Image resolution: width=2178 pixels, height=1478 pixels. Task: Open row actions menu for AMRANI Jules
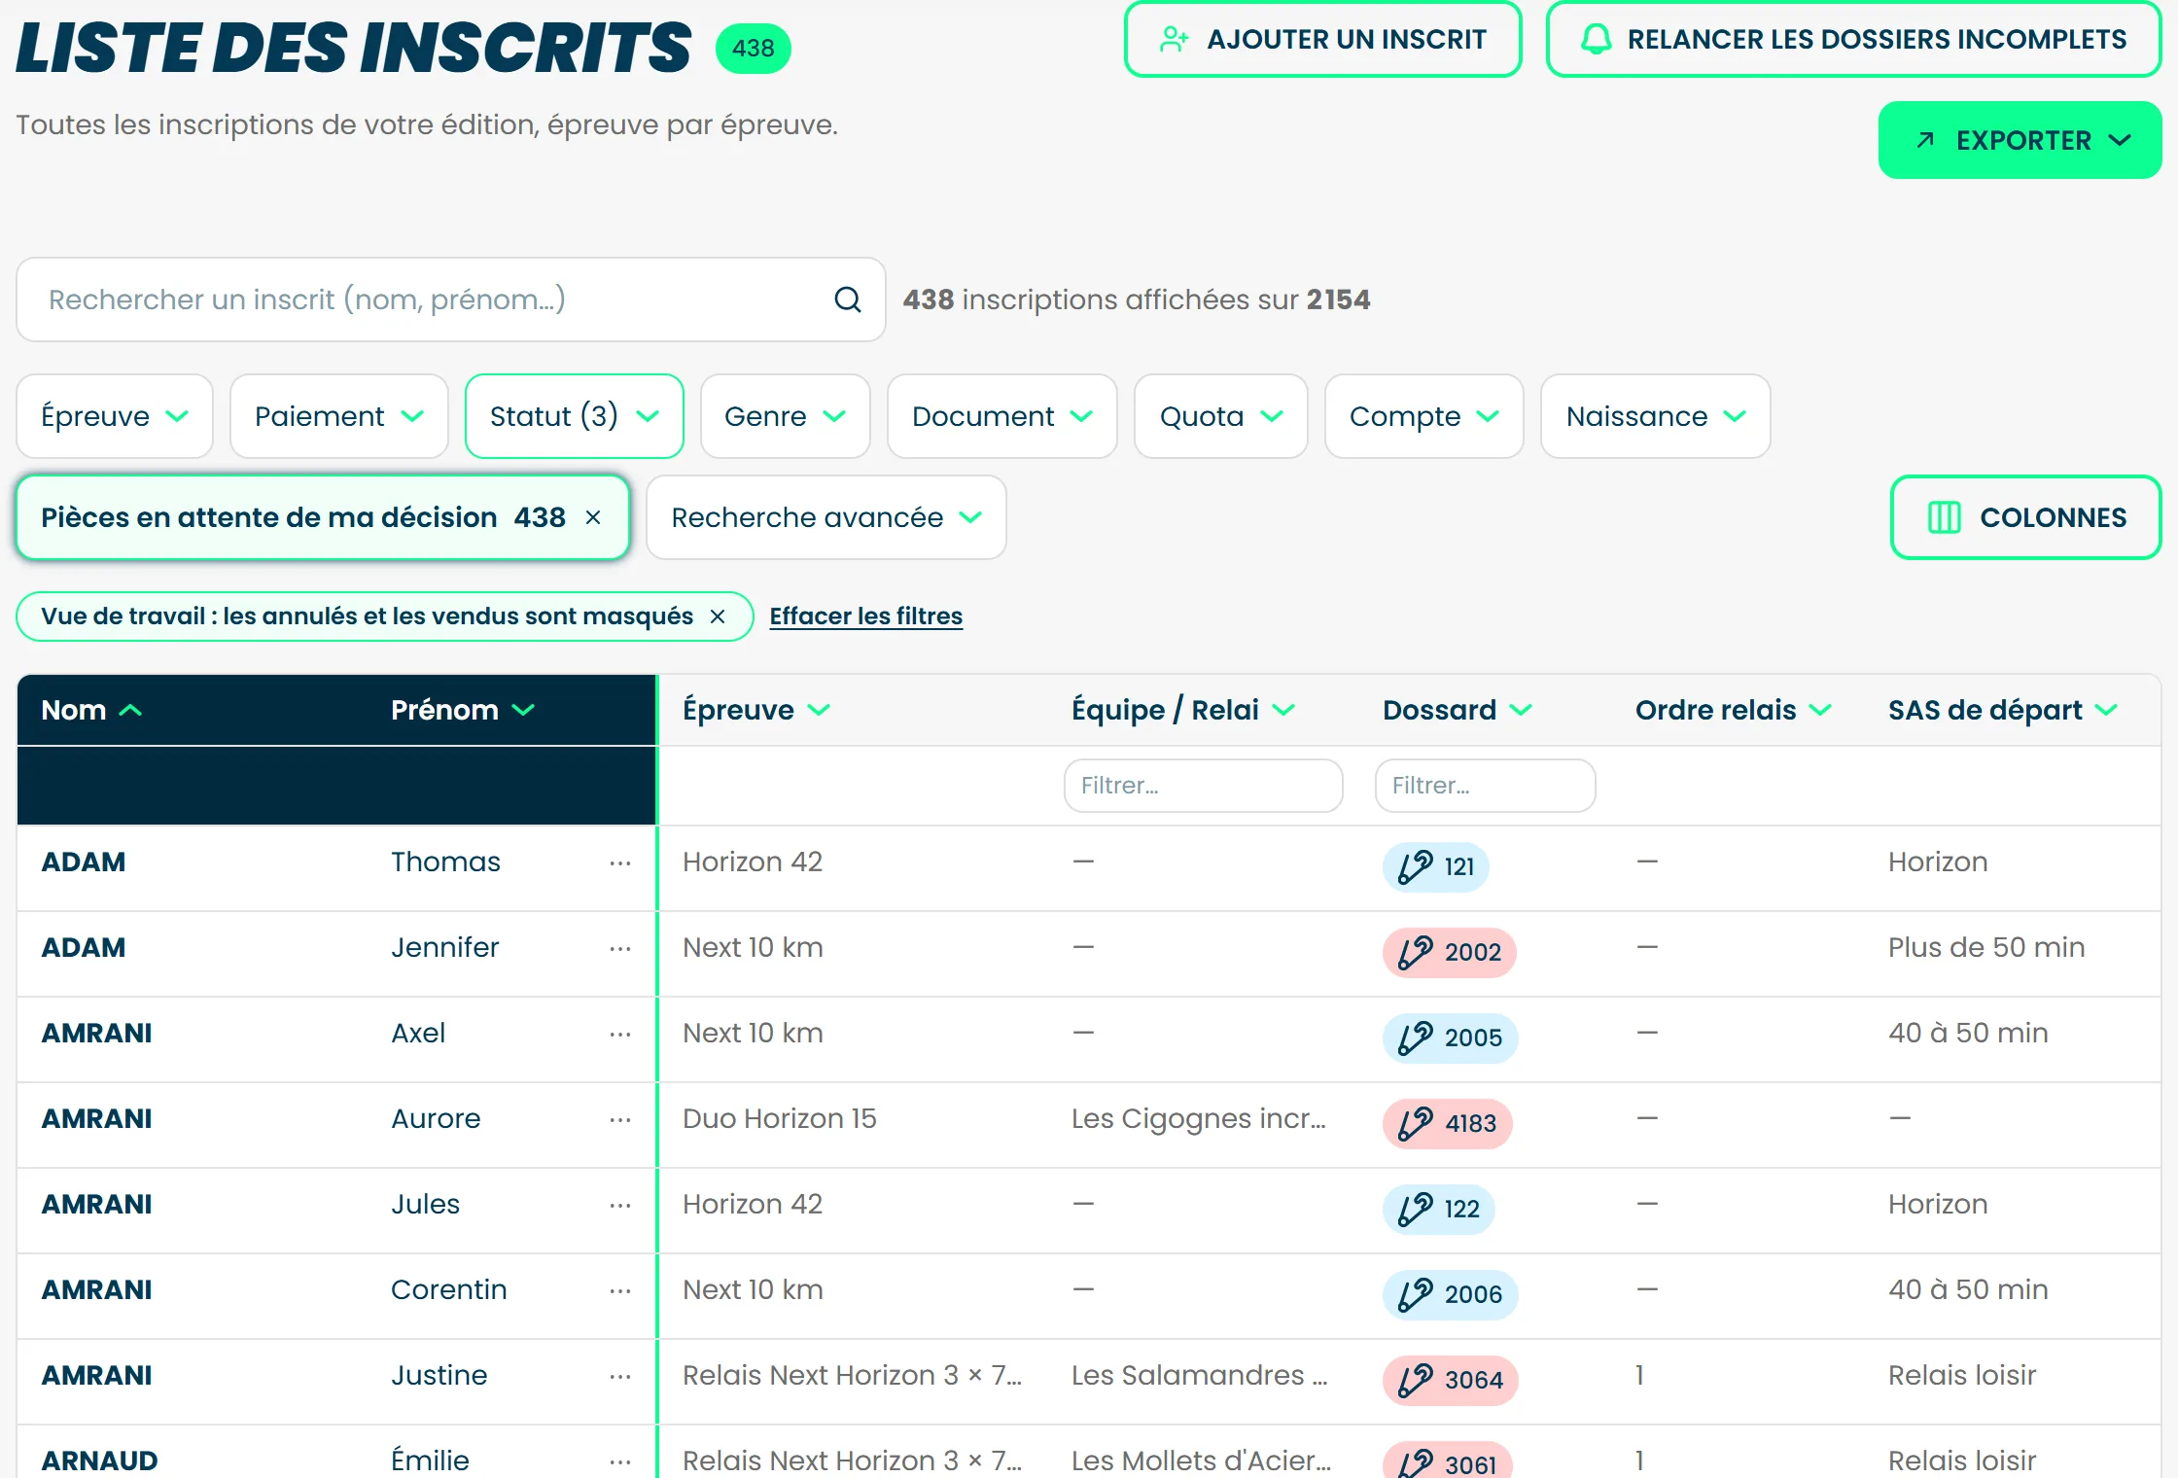[x=620, y=1205]
